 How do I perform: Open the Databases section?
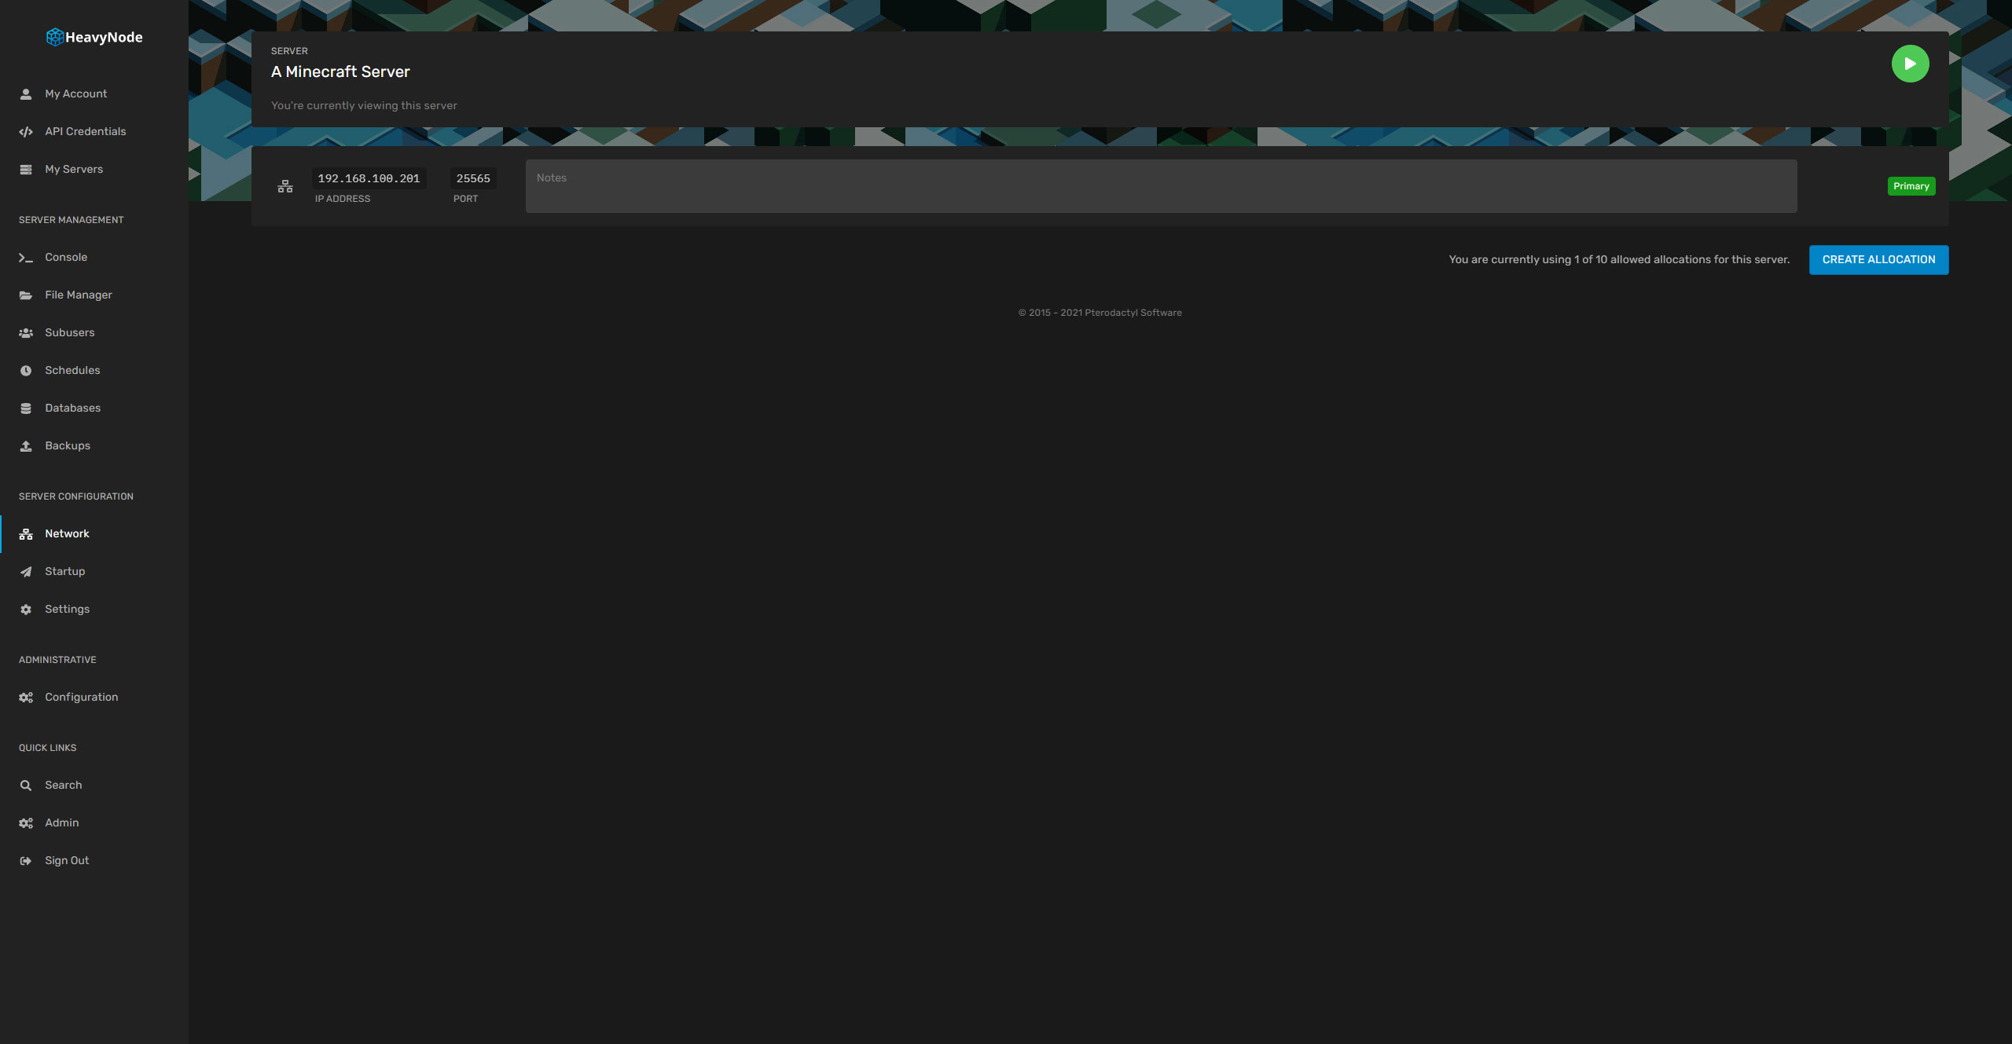[x=73, y=408]
